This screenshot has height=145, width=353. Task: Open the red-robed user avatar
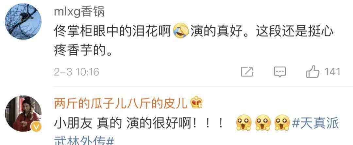pos(23,113)
